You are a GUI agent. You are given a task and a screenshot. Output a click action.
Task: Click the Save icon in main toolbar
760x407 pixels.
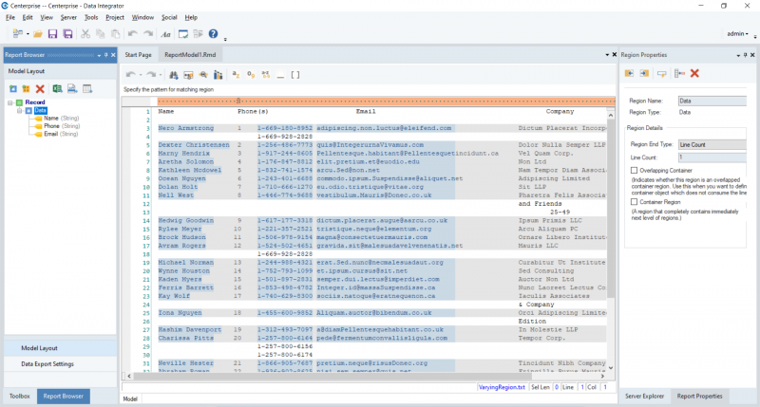coord(53,34)
